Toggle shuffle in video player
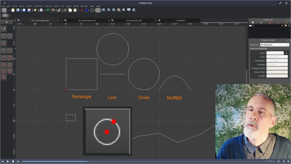This screenshot has width=291, height=164. (283, 161)
